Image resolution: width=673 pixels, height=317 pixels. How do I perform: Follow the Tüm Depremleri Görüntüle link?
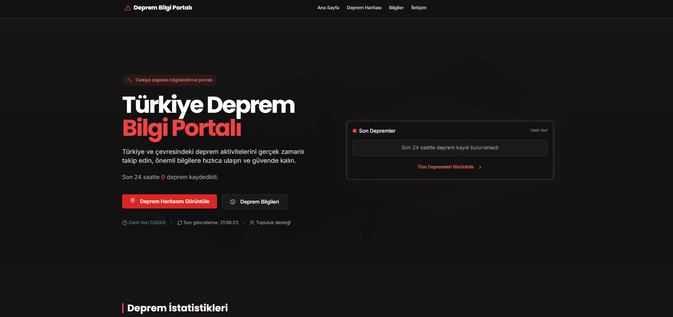[x=445, y=167]
